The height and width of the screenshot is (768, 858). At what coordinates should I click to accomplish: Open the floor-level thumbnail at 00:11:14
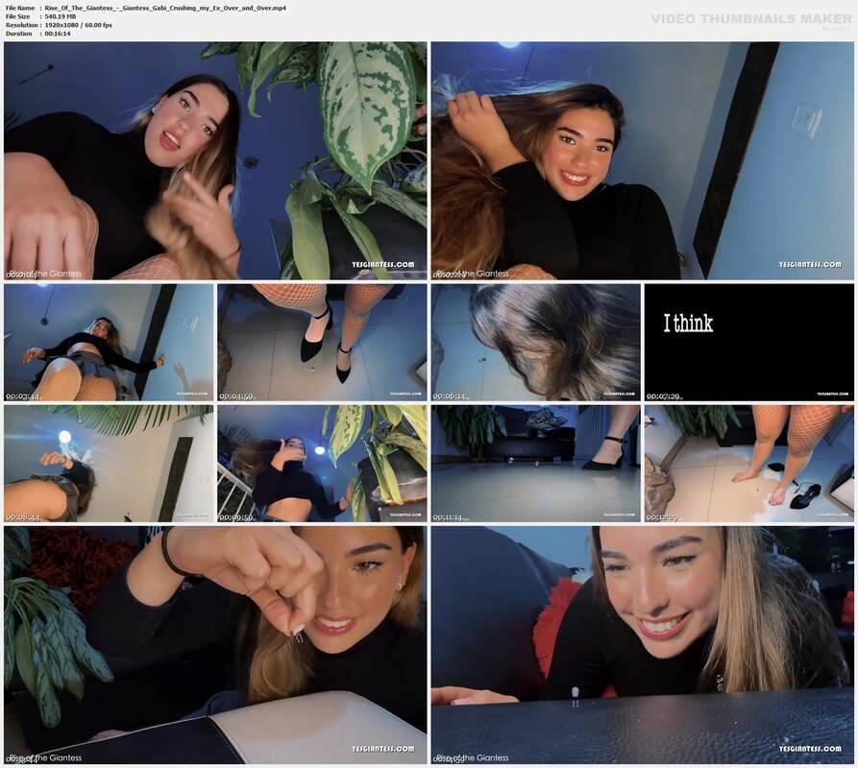pos(536,464)
